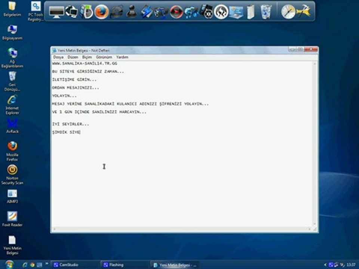This screenshot has height=269, width=359.
Task: Open the hammer and wrench tools dock icon
Action: (x=303, y=11)
